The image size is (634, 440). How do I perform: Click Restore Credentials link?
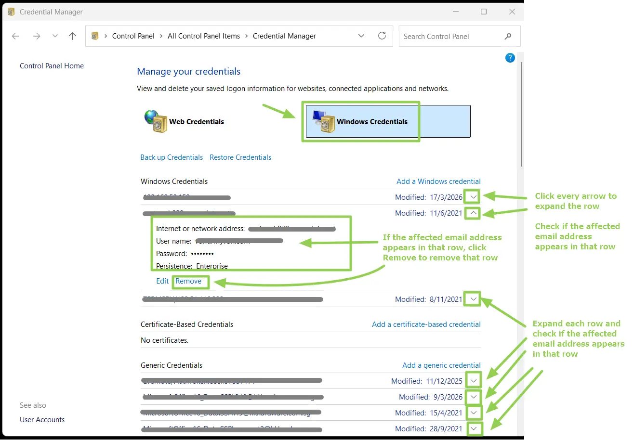click(240, 157)
